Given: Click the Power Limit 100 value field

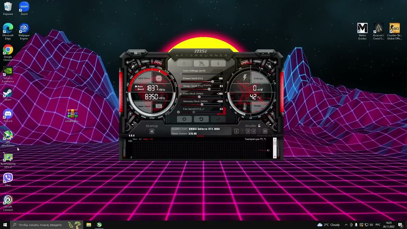Looking at the screenshot, I should tap(221, 79).
